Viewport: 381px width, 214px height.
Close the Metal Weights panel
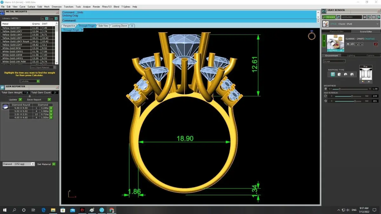coord(57,13)
